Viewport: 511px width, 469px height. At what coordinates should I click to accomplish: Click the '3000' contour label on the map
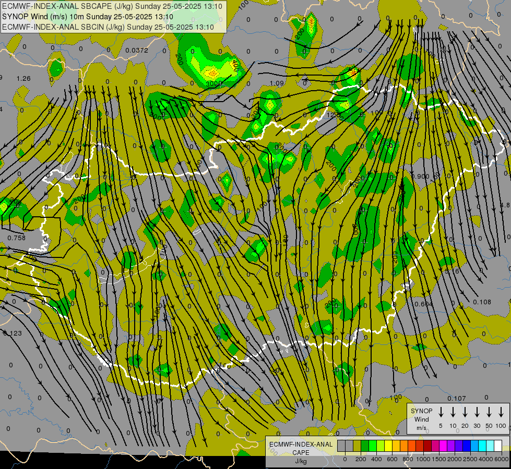coord(214,84)
